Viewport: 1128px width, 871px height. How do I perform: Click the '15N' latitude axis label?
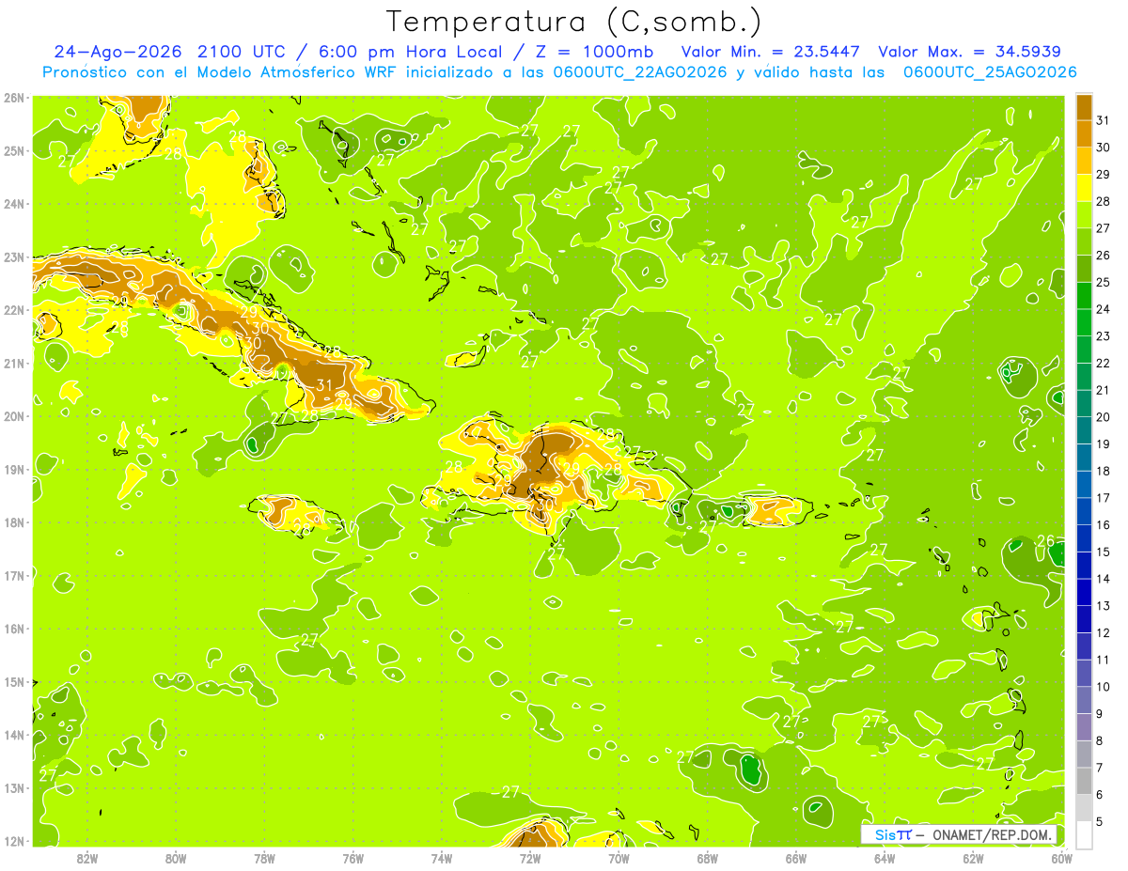point(14,681)
